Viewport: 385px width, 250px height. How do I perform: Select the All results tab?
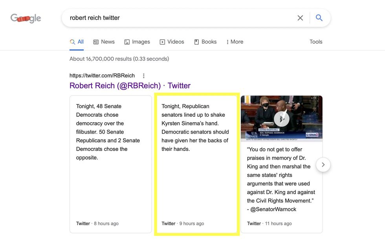pos(77,42)
